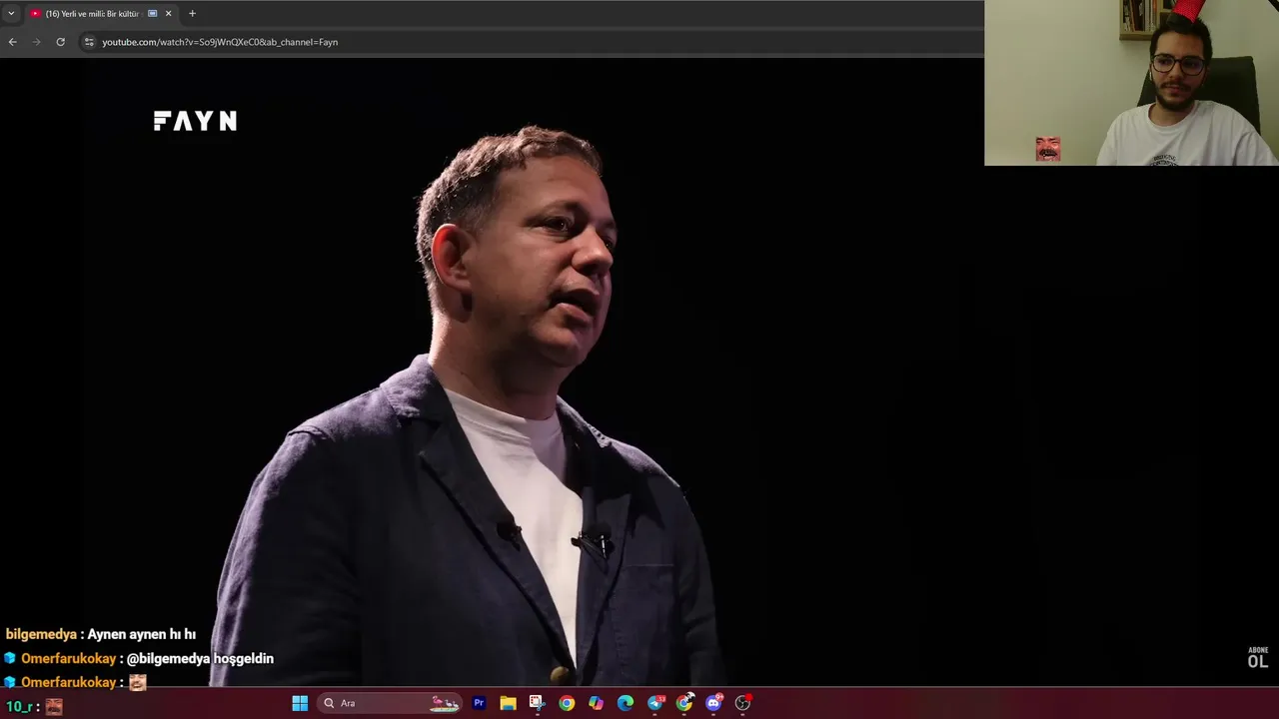The height and width of the screenshot is (719, 1279).
Task: Open the Windows Start menu
Action: point(300,703)
